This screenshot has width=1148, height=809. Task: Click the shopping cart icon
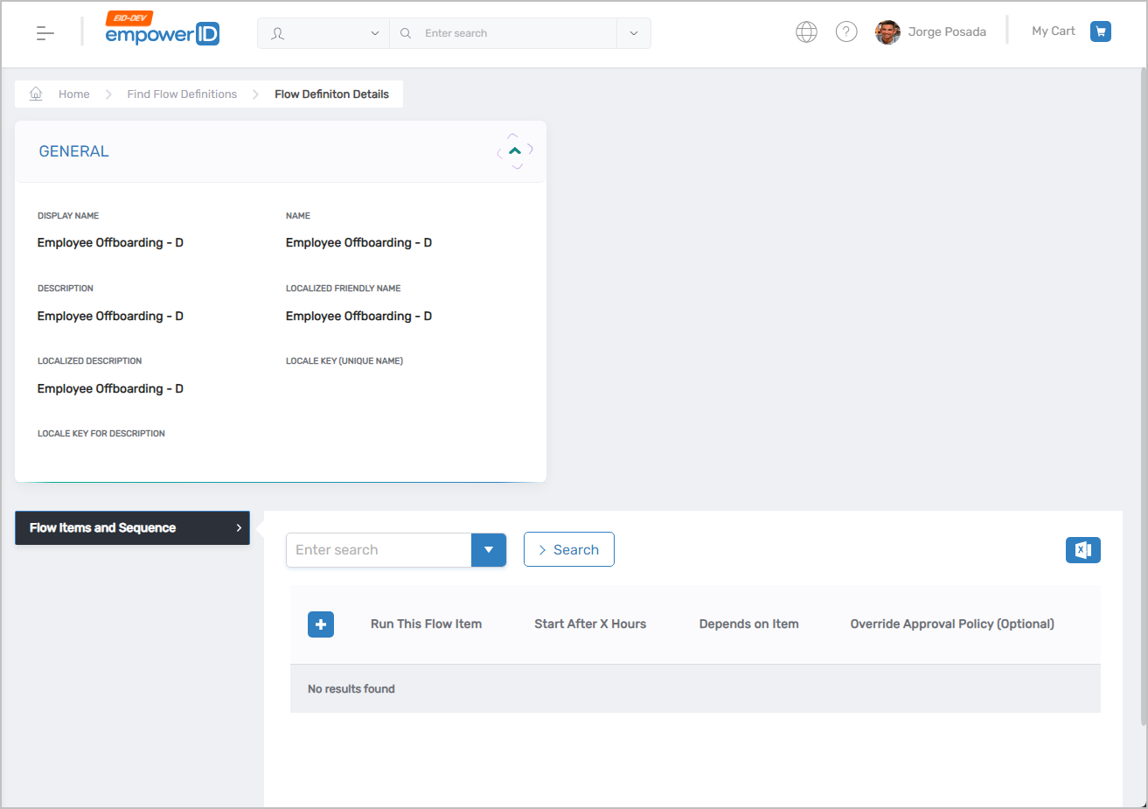1100,31
